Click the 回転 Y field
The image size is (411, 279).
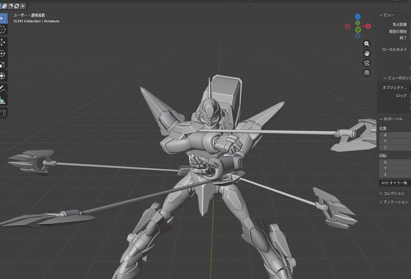coord(395,168)
